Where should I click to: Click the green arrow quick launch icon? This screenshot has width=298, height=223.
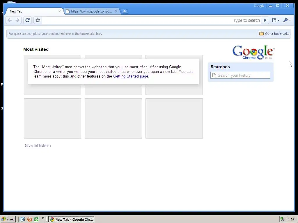coord(36,219)
